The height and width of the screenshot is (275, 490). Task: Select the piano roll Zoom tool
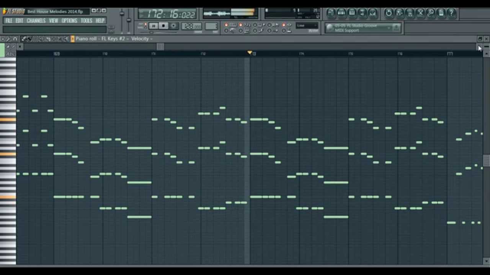(60, 39)
